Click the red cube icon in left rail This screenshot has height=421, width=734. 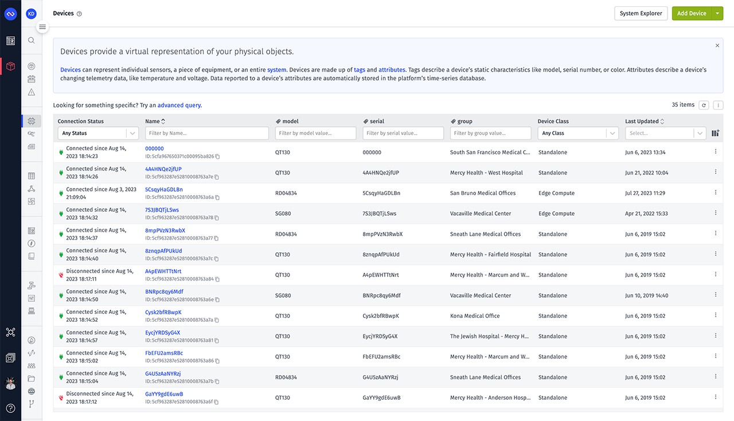tap(10, 67)
